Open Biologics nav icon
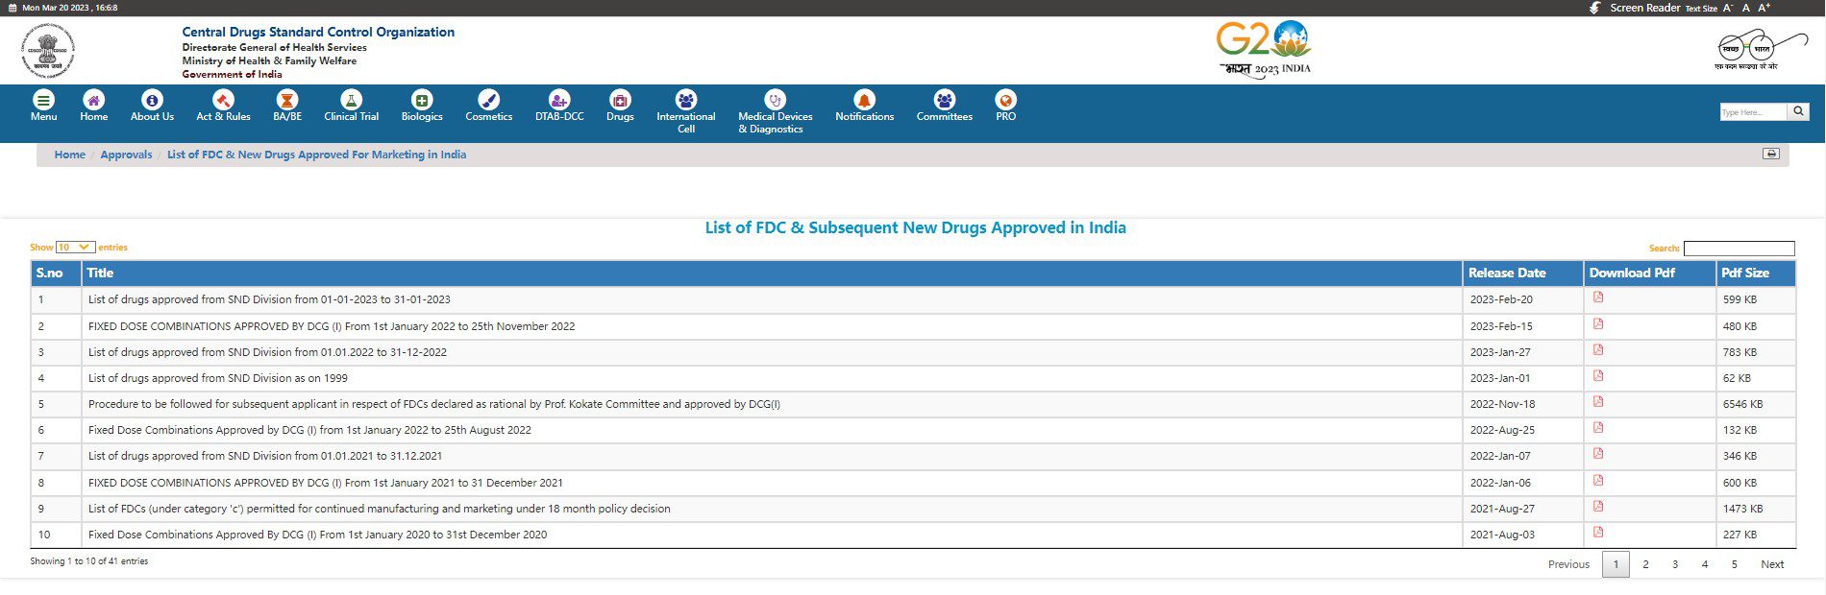 tap(422, 100)
